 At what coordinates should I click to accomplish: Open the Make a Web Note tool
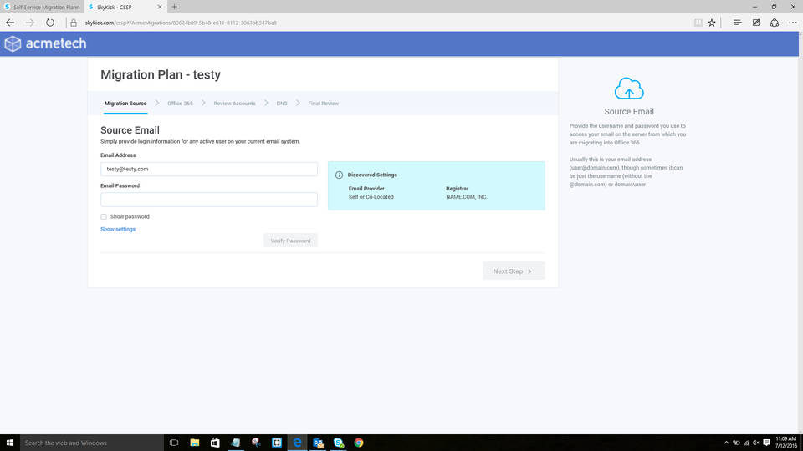coord(756,23)
